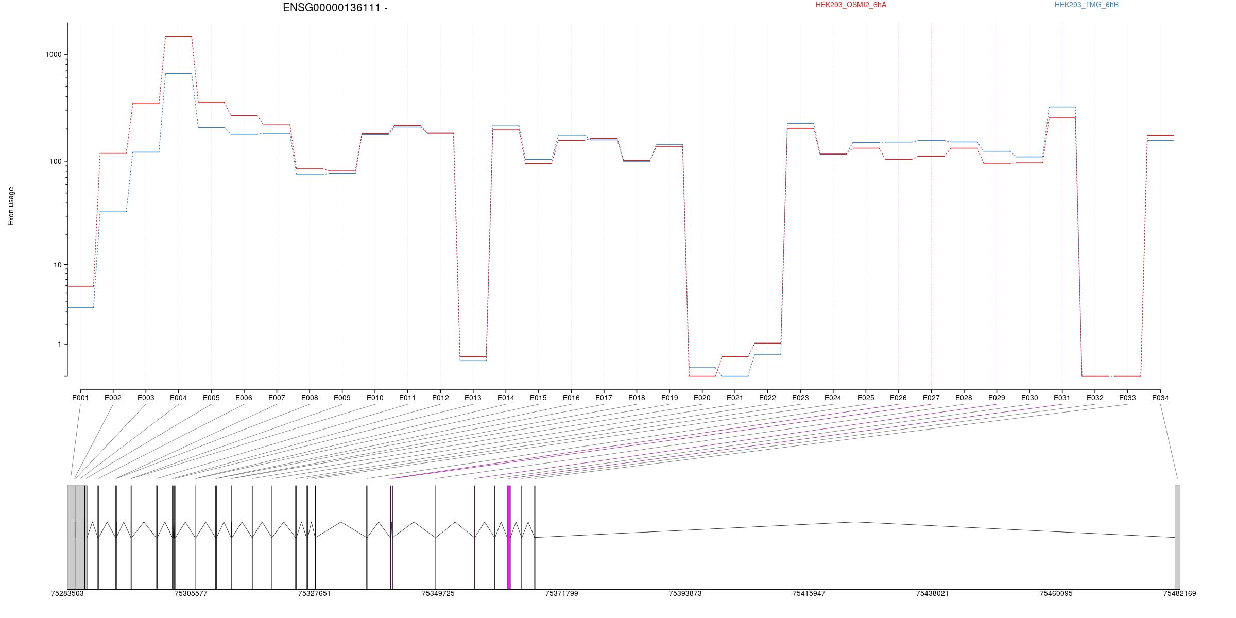Click the exon label E018
This screenshot has height=618, width=1236.
click(x=637, y=398)
